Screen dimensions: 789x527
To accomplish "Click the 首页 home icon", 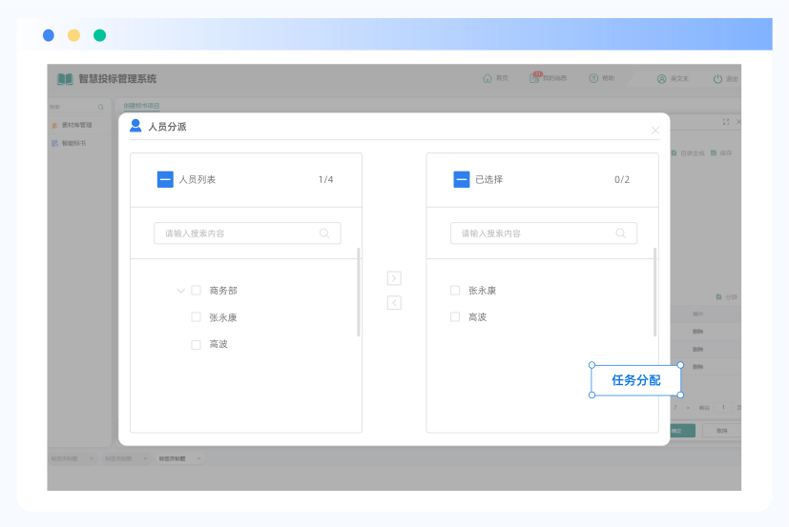I will click(x=488, y=78).
